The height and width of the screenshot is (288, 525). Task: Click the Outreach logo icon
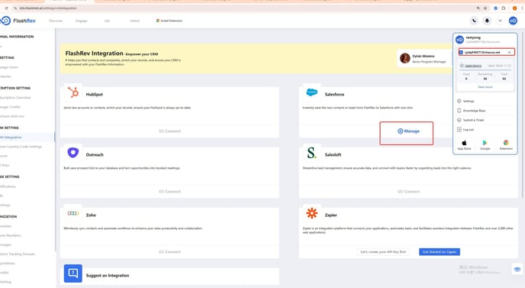73,153
